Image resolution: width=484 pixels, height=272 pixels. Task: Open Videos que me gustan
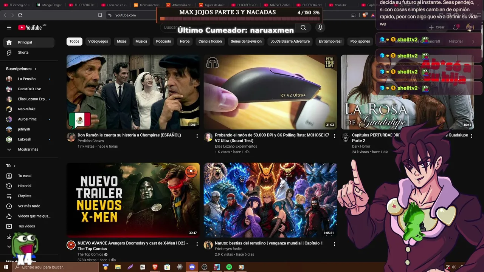[x=29, y=216]
